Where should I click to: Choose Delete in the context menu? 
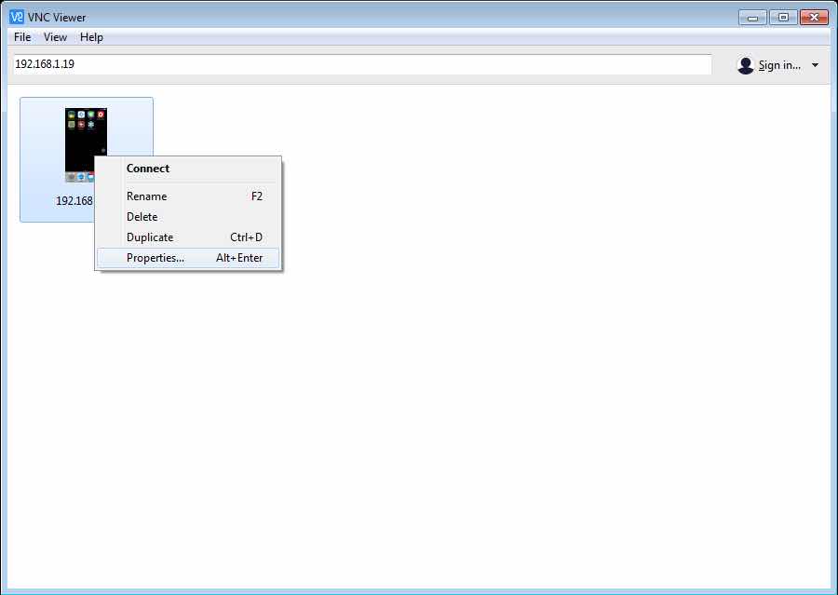pyautogui.click(x=188, y=217)
